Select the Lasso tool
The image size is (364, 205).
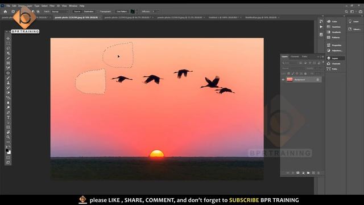[x=8, y=48]
